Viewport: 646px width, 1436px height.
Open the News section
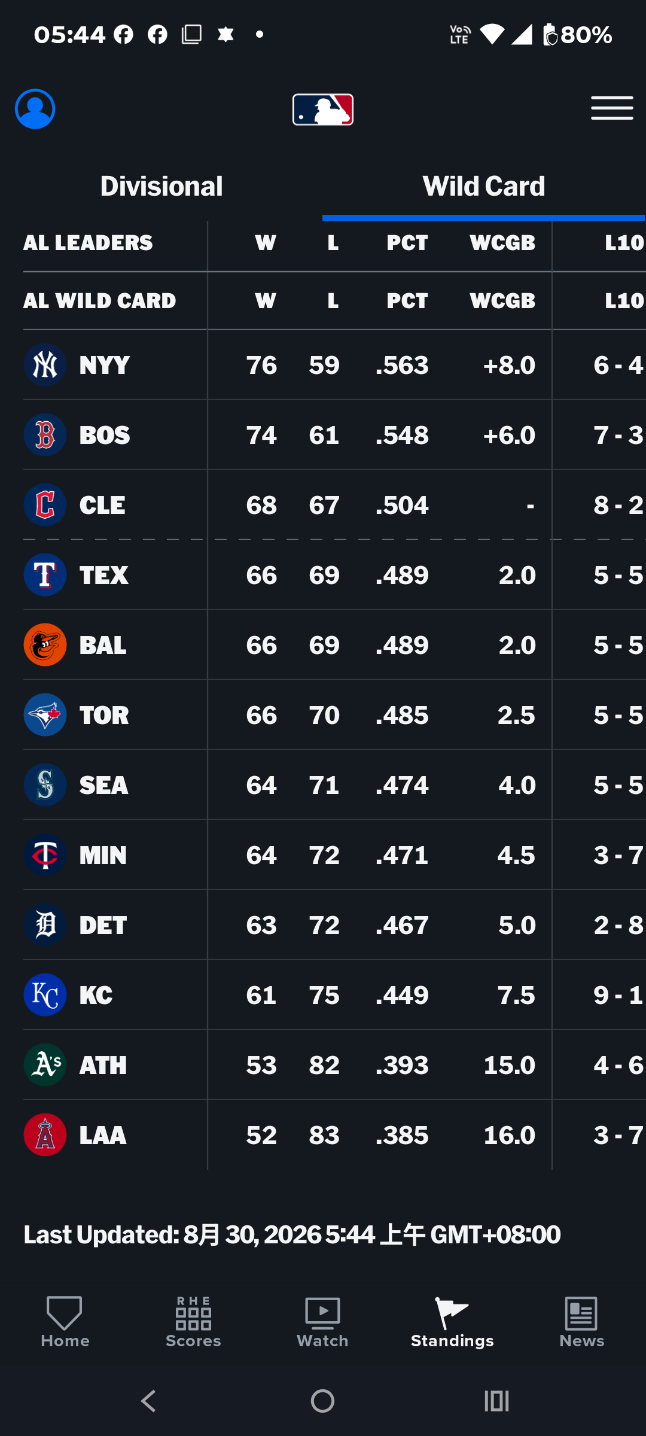coord(581,1322)
